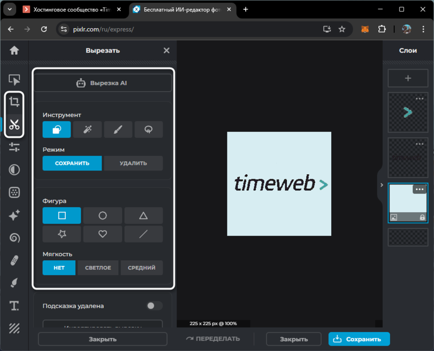The image size is (434, 351).
Task: Select the Cutout scissors tool
Action: pyautogui.click(x=14, y=124)
